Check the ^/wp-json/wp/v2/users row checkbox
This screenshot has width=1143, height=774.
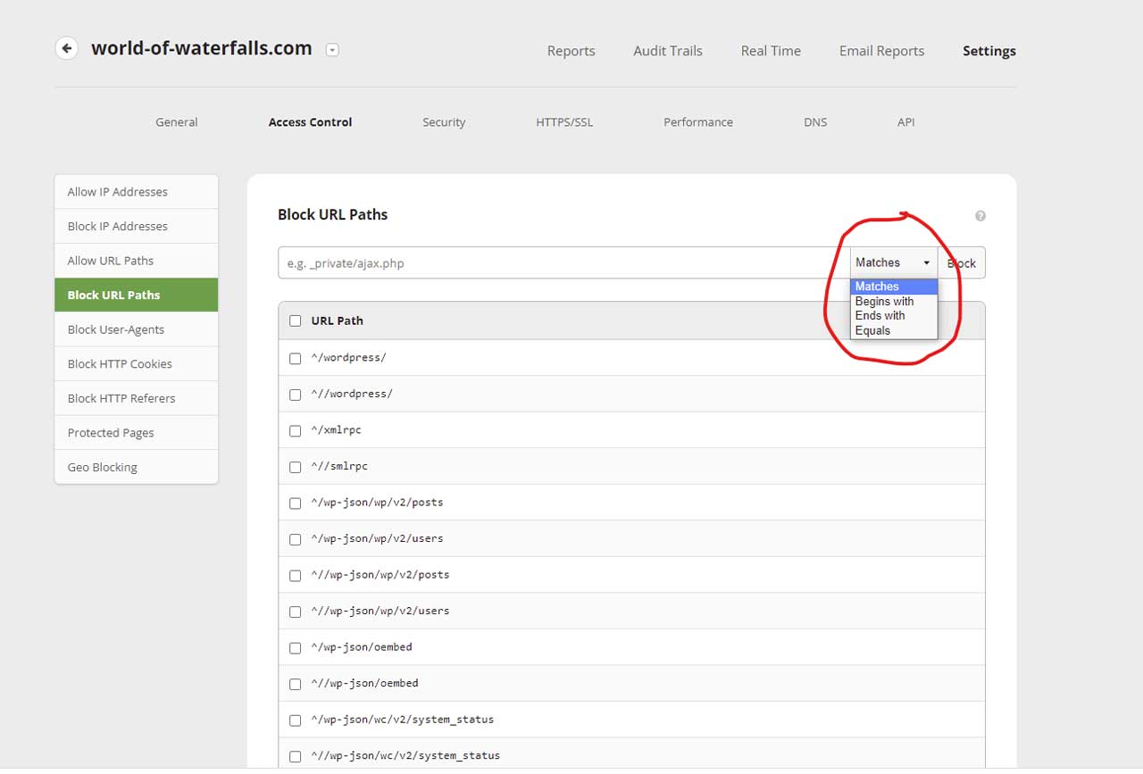(296, 539)
